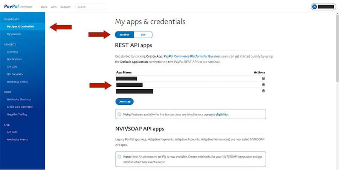
Task: Open the Support menu
Action: pos(65,7)
